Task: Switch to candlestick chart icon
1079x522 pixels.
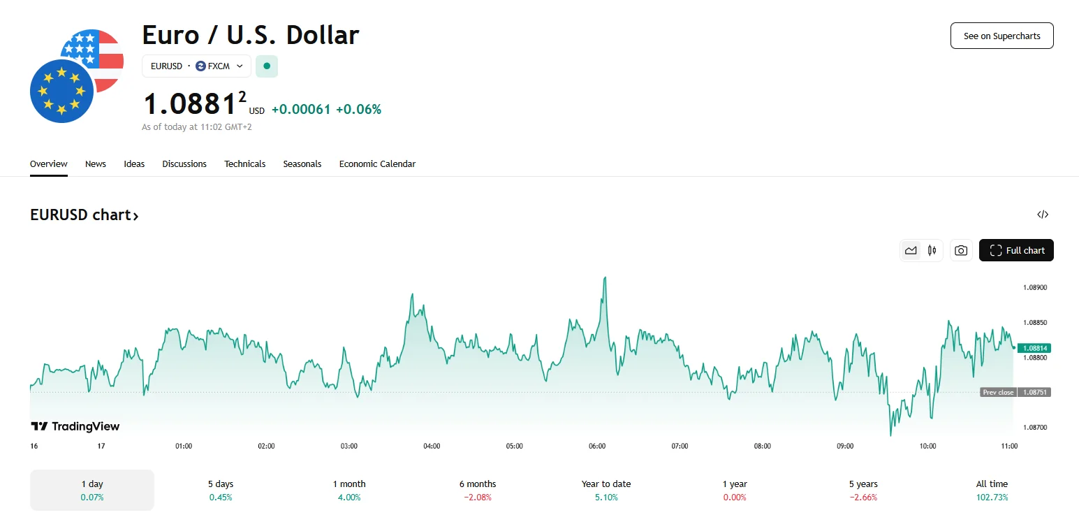Action: point(932,250)
